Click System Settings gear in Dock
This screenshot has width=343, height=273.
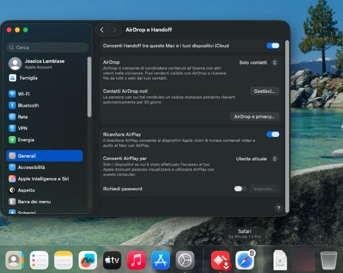coord(185,260)
